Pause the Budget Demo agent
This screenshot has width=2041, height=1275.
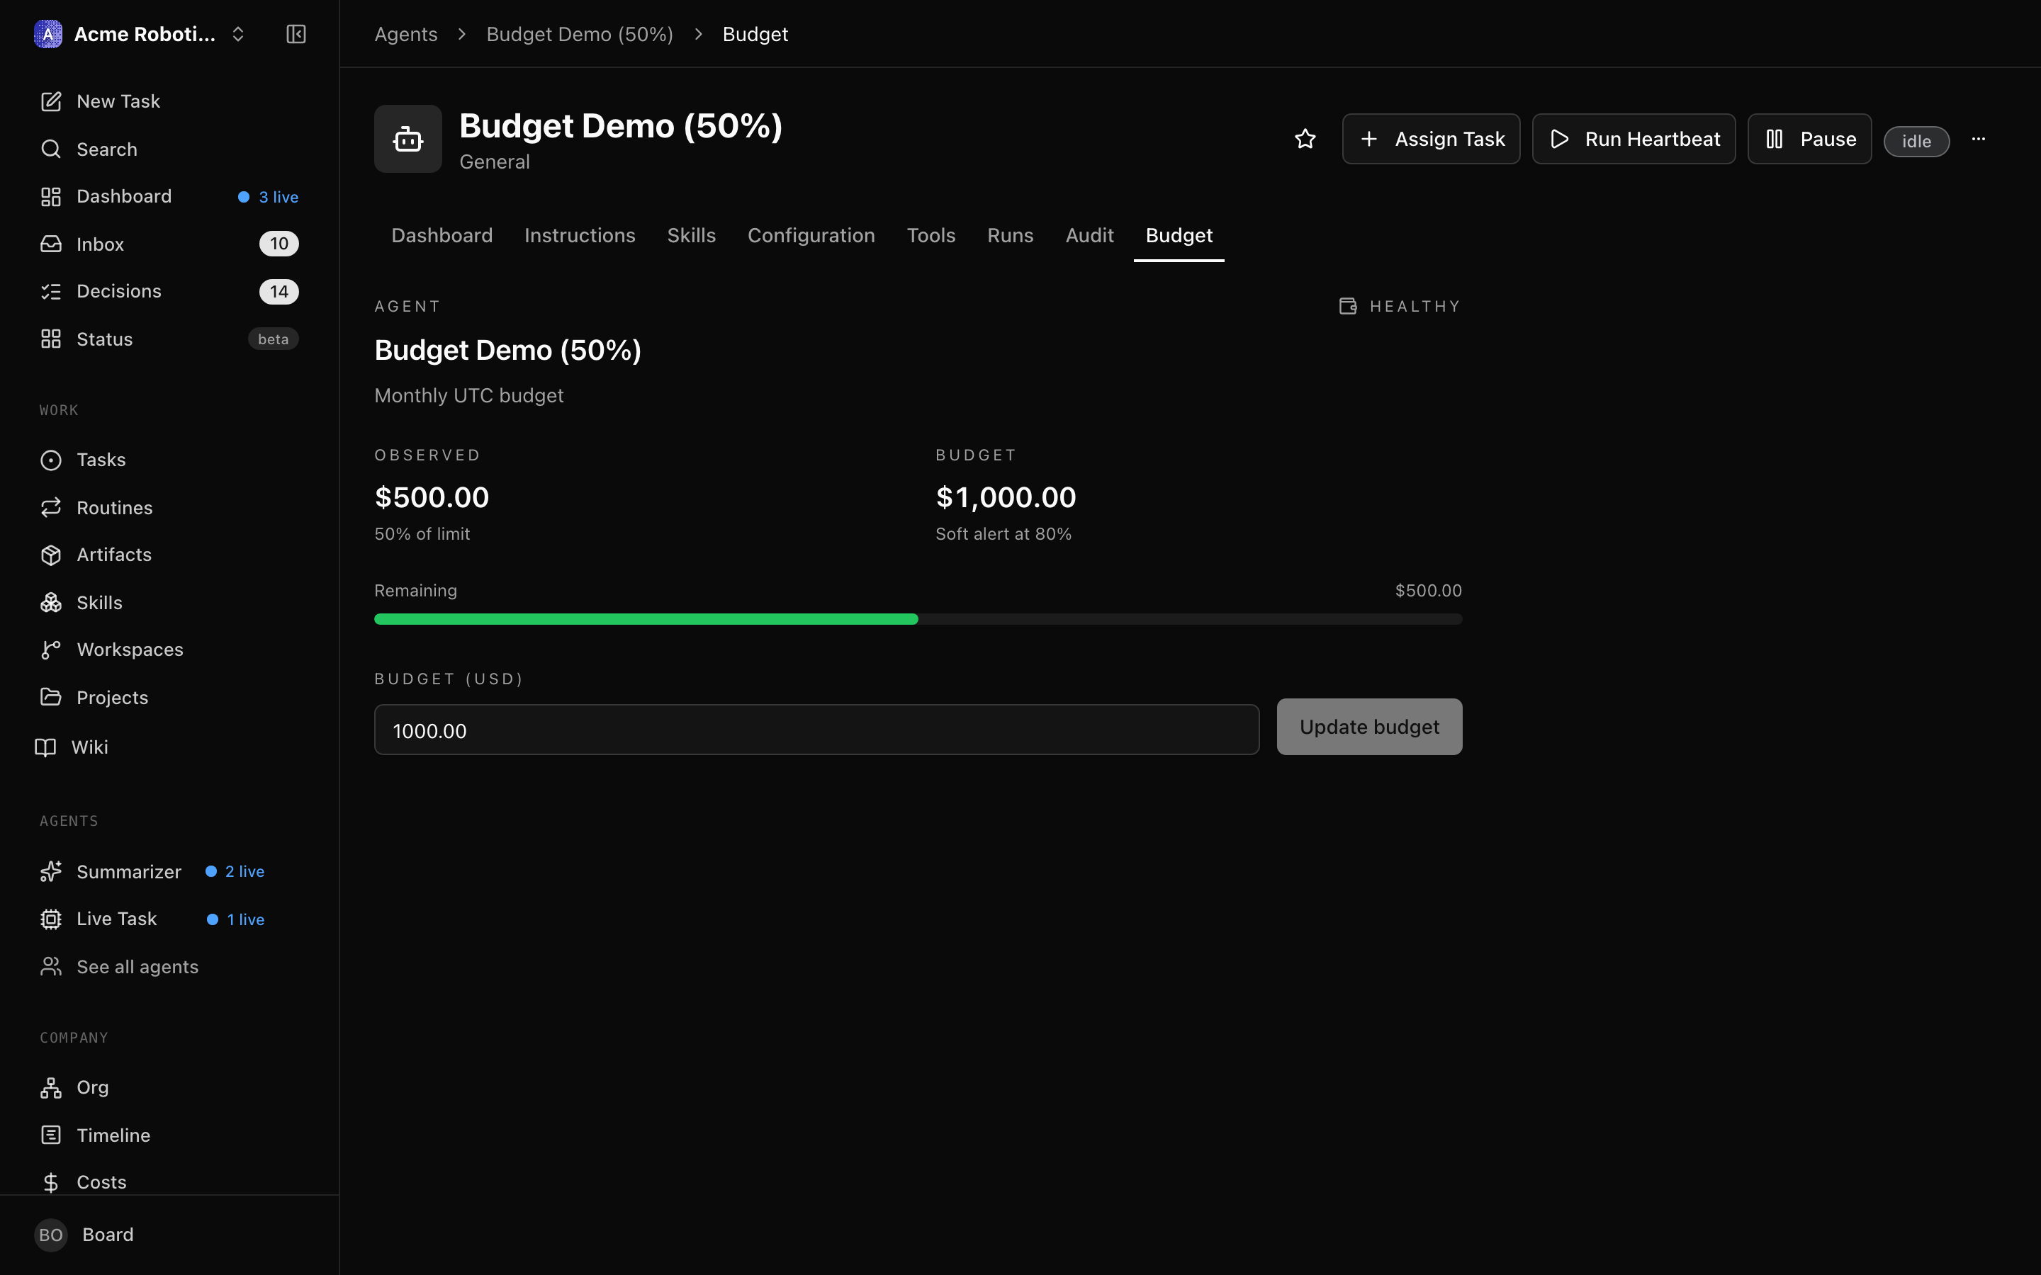coord(1810,139)
